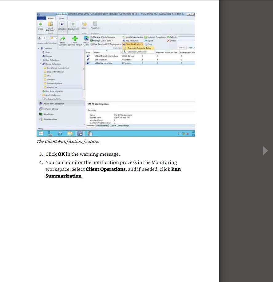Screen dimensions: 273x282
Task: Click the Refresh icon in the ribbon
Action: [x=172, y=37]
